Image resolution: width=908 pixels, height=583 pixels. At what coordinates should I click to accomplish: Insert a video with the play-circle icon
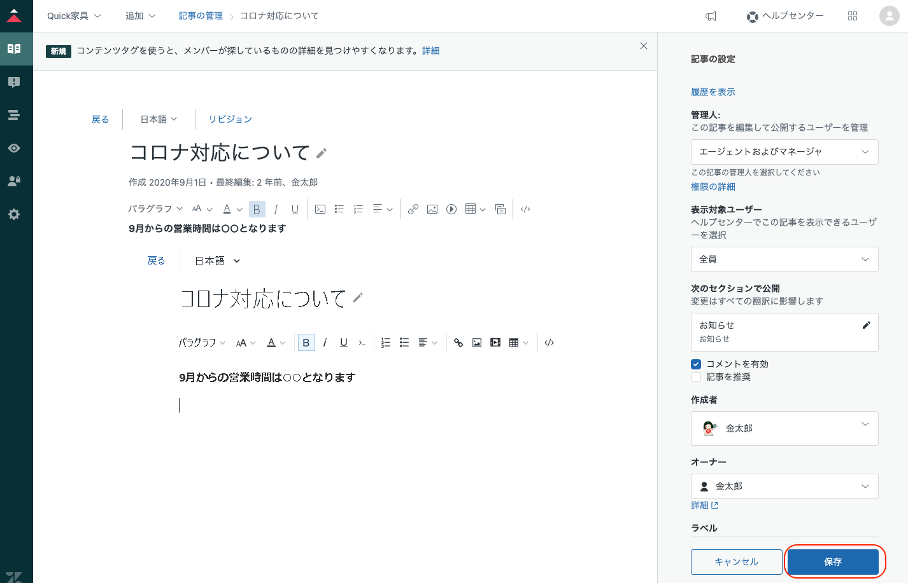point(451,209)
